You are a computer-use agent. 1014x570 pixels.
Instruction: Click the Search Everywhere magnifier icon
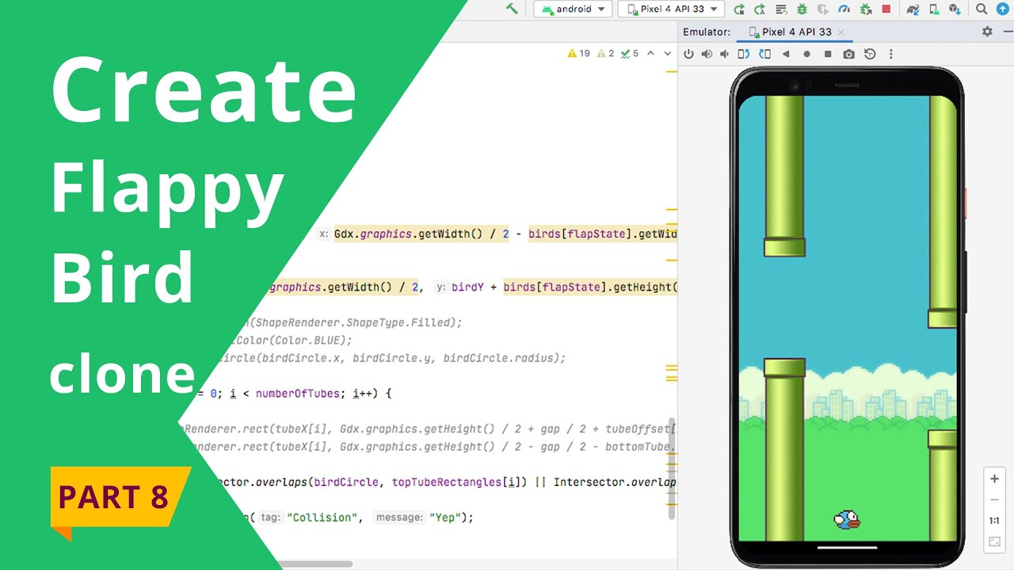tap(982, 9)
